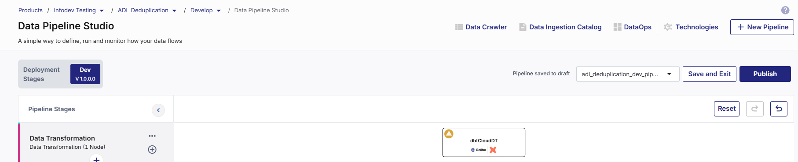The image size is (798, 162).
Task: Create a New Pipeline
Action: point(762,27)
